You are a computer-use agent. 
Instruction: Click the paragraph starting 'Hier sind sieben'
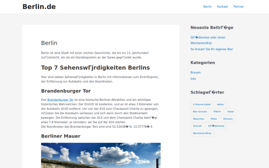[100, 79]
